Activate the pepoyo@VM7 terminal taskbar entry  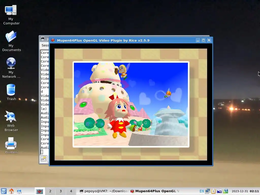point(104,191)
